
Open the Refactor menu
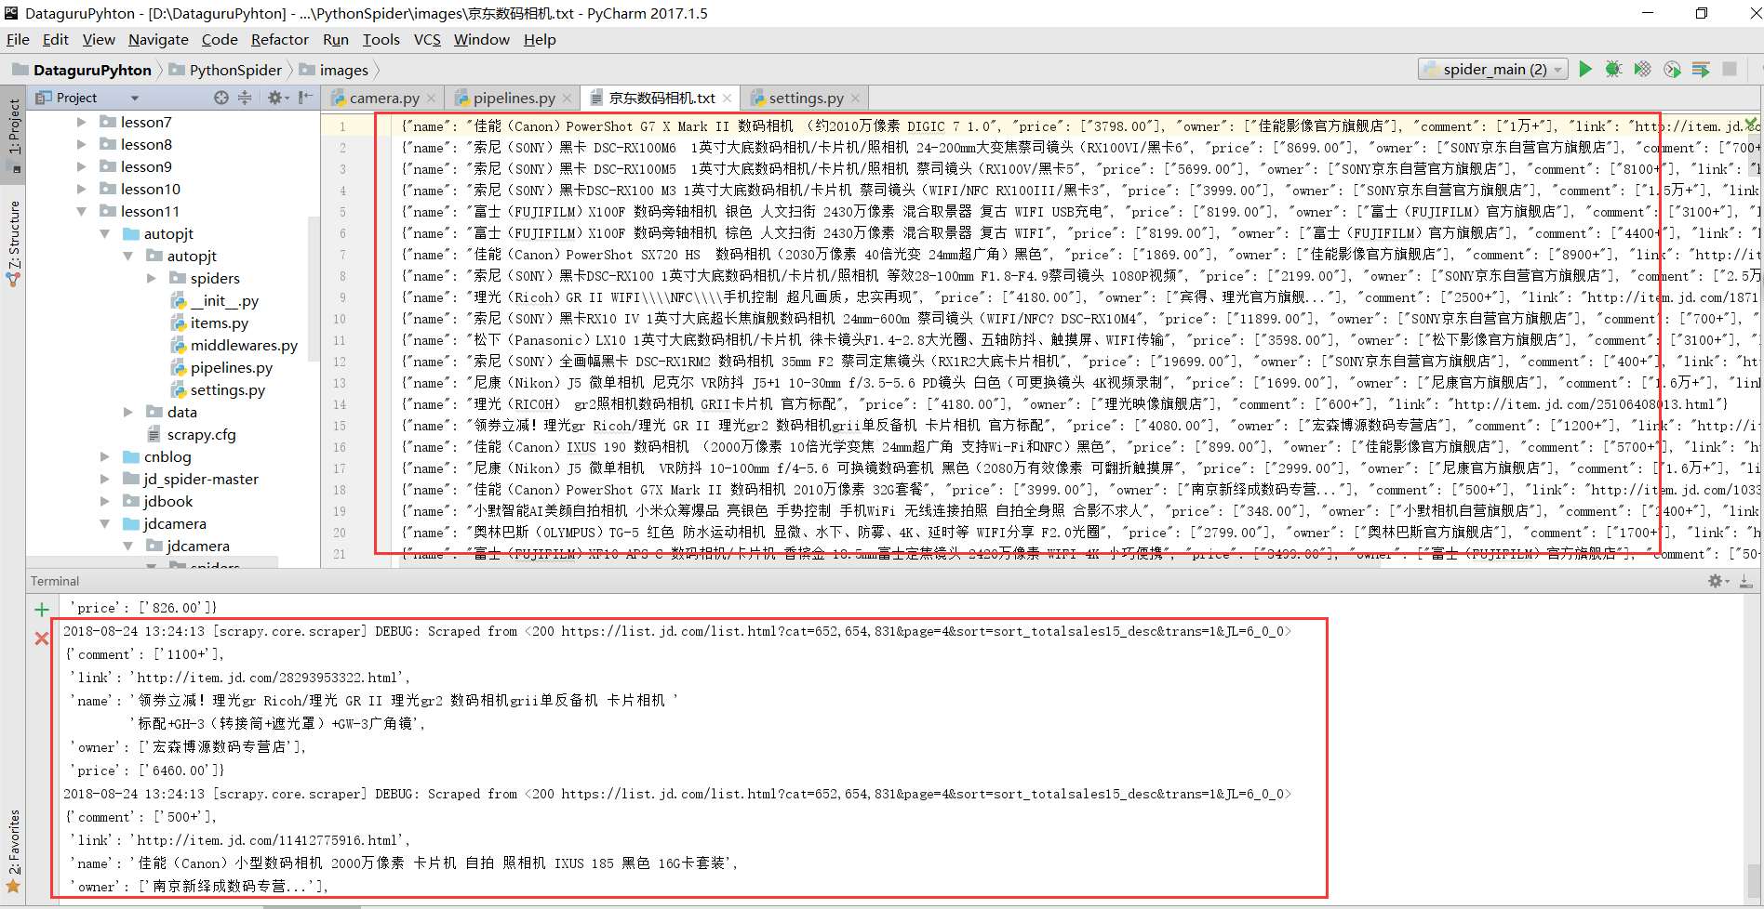point(279,39)
